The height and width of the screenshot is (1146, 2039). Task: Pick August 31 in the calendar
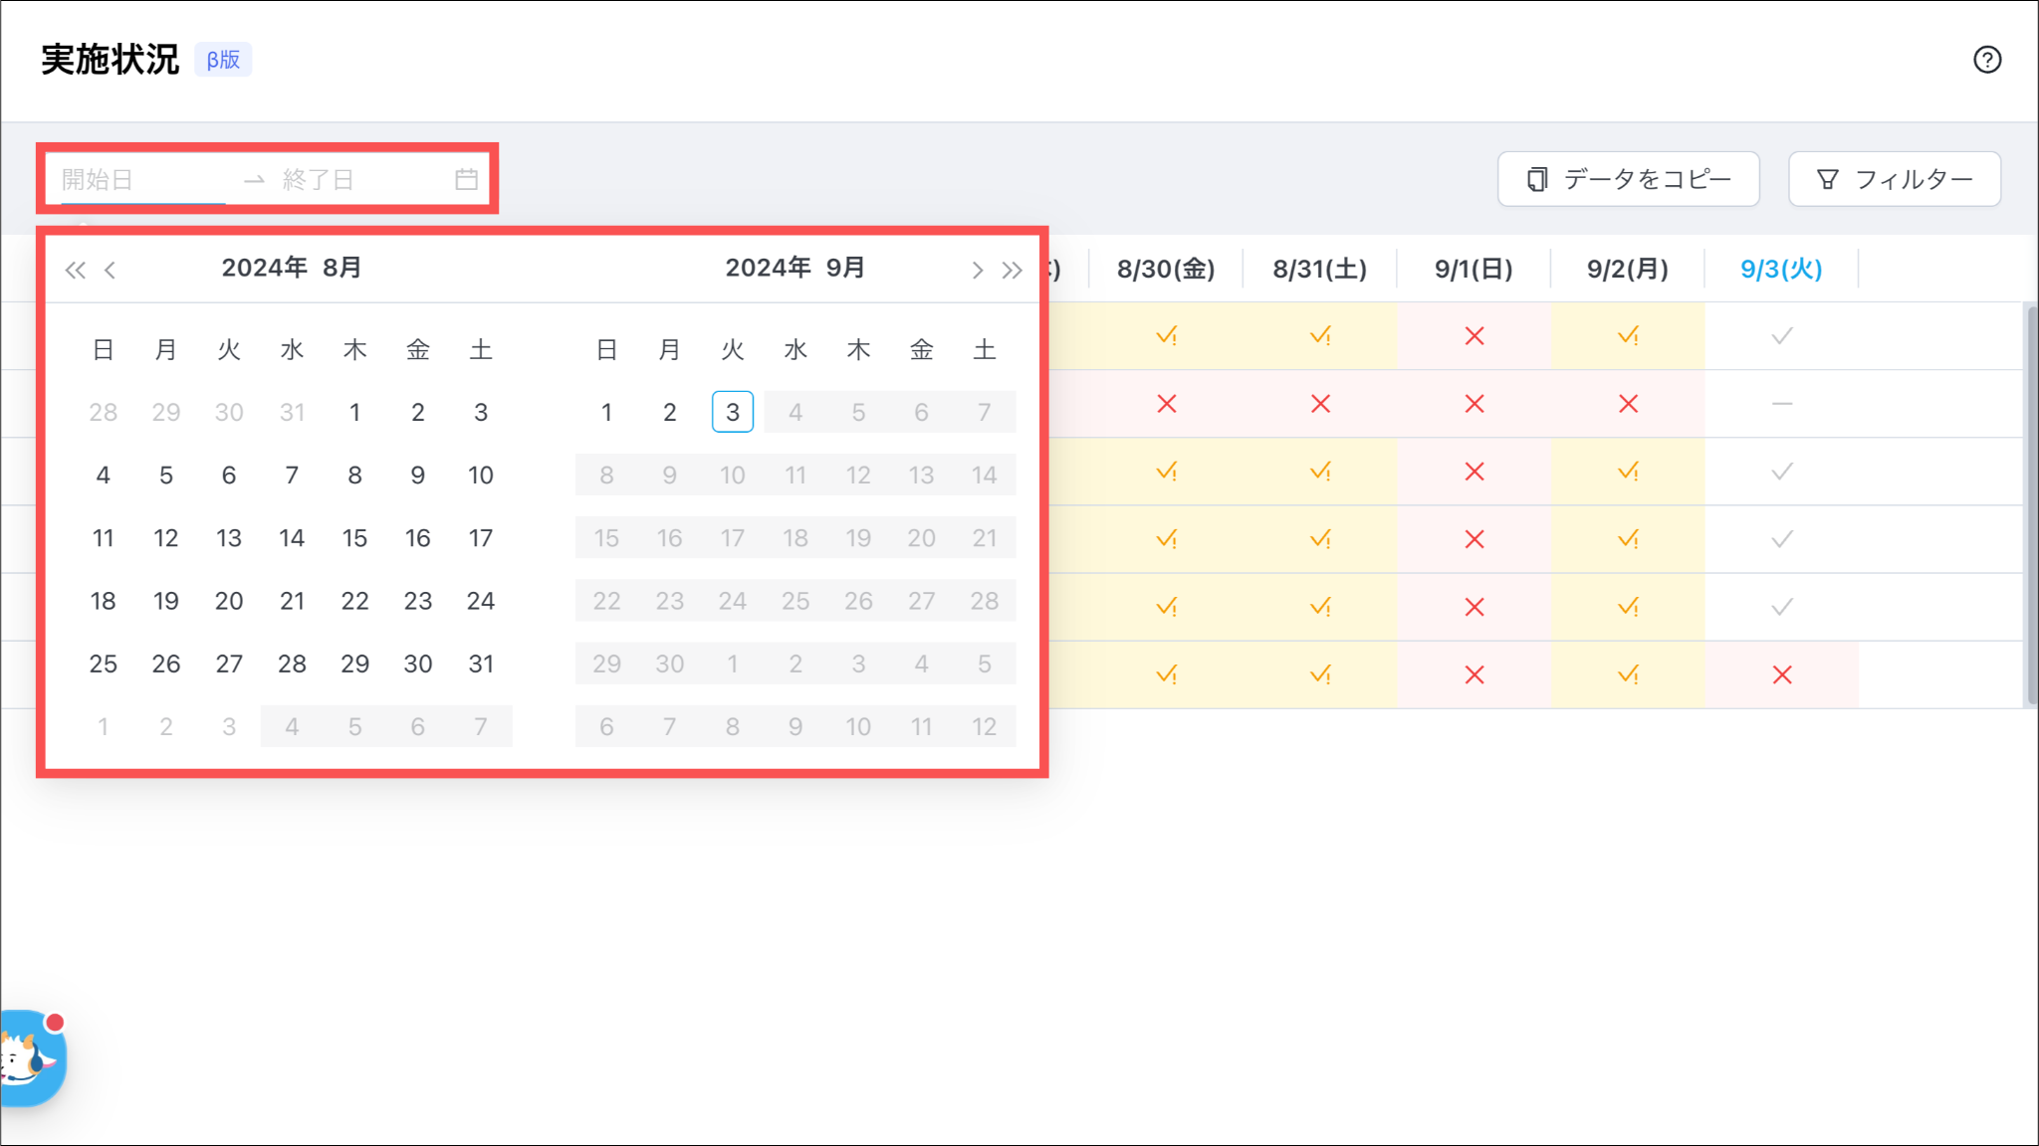point(481,664)
